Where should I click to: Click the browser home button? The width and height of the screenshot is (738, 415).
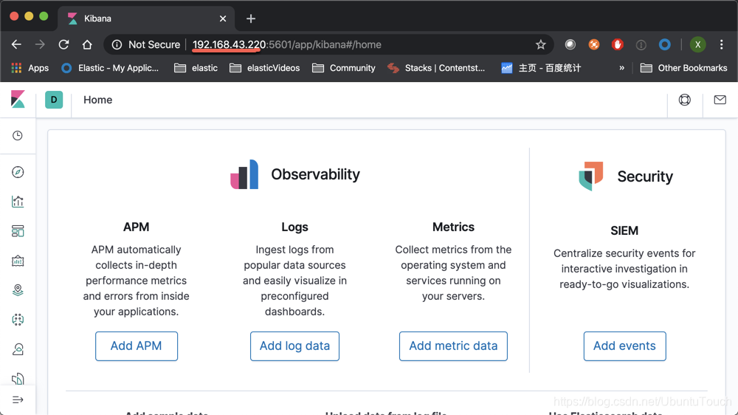click(x=87, y=45)
